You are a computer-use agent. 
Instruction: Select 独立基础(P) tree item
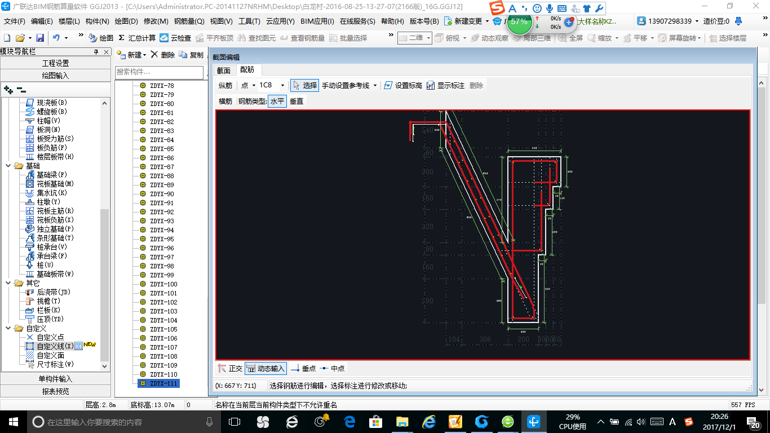click(x=50, y=229)
